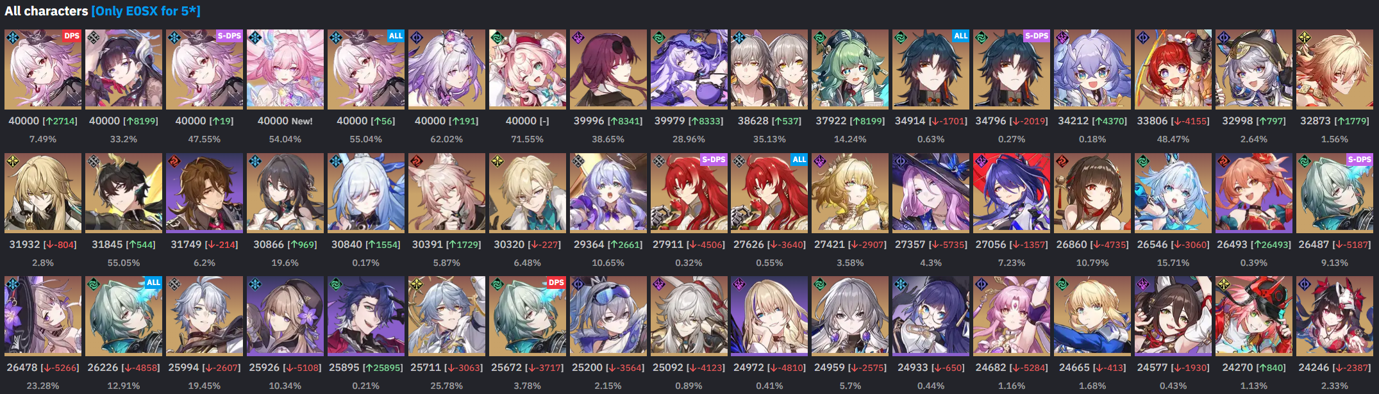Click the red DPS badge on the 25672 portrait
The width and height of the screenshot is (1379, 394).
556,283
